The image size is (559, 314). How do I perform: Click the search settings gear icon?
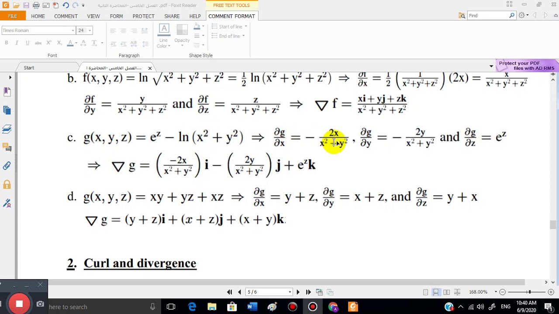coord(521,15)
